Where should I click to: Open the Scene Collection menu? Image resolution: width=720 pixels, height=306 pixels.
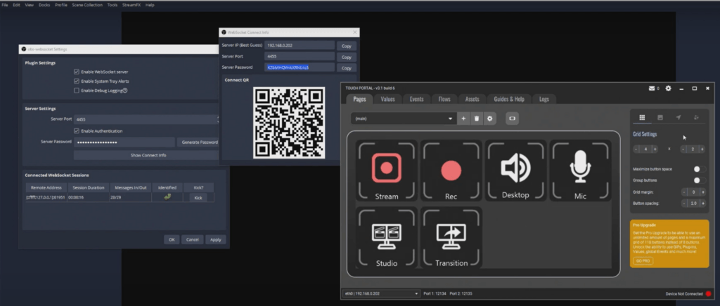pyautogui.click(x=87, y=5)
